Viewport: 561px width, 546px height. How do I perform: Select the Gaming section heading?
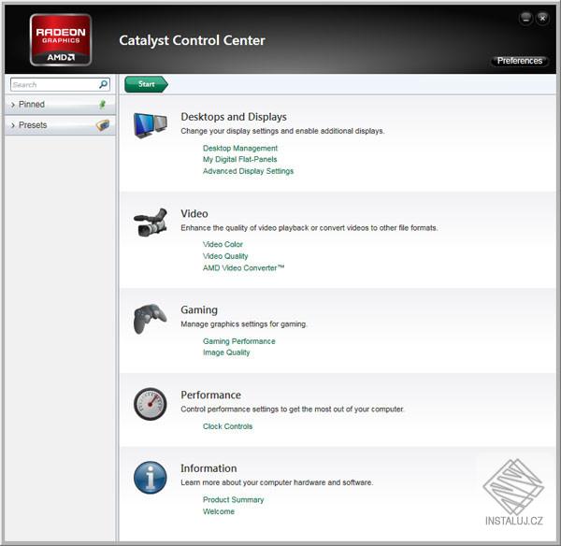199,309
